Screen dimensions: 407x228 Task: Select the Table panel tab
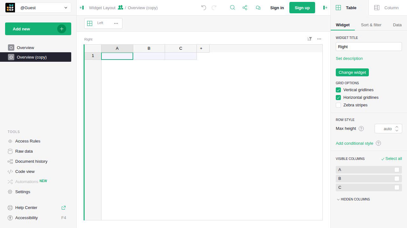(350, 8)
